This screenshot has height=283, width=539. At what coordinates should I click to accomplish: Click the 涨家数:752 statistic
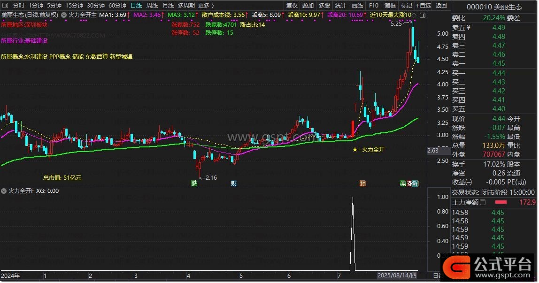[x=185, y=25]
